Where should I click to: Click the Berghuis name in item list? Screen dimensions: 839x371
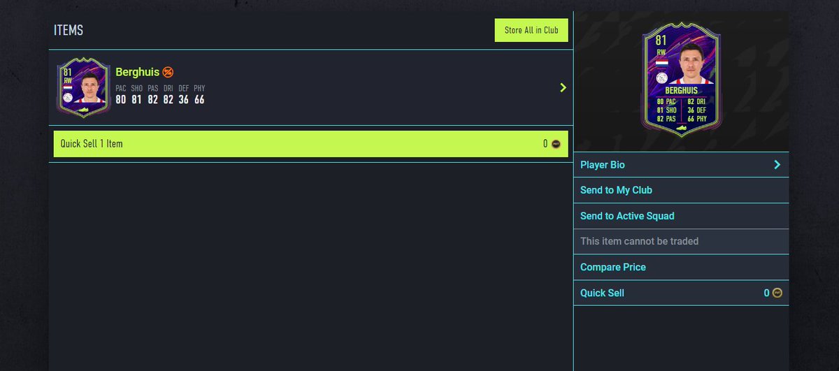(137, 72)
